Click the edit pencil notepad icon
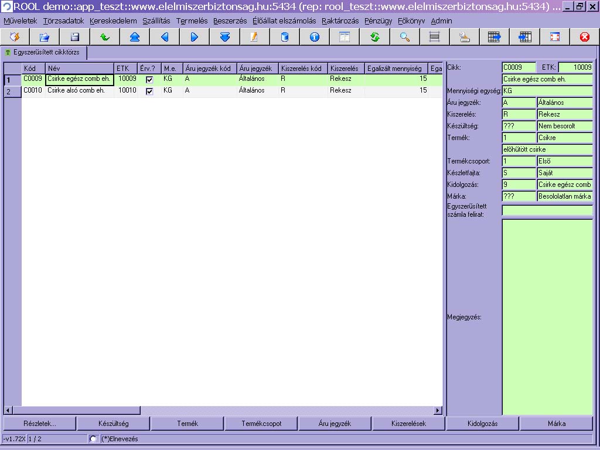 (254, 37)
